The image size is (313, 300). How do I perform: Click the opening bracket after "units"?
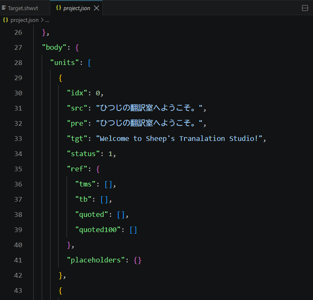pos(89,63)
